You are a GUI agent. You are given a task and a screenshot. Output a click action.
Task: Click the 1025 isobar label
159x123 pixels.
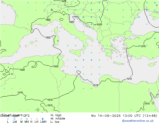(x=64, y=1)
